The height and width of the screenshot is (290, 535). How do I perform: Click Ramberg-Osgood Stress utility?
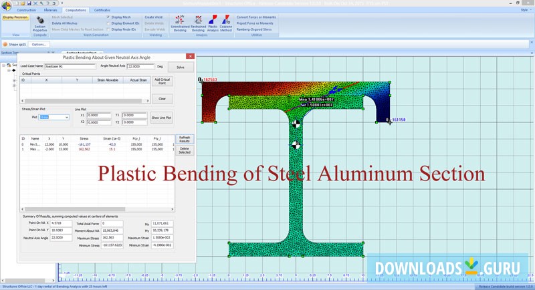[x=254, y=29]
